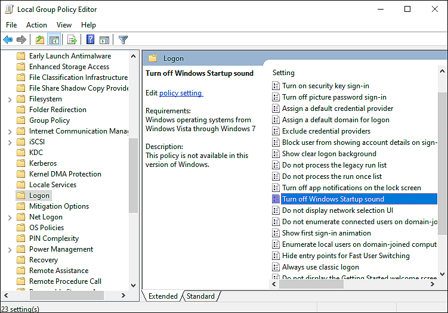Viewport: 448px width, 313px height.
Task: Select the Logon folder in tree
Action: (x=39, y=196)
